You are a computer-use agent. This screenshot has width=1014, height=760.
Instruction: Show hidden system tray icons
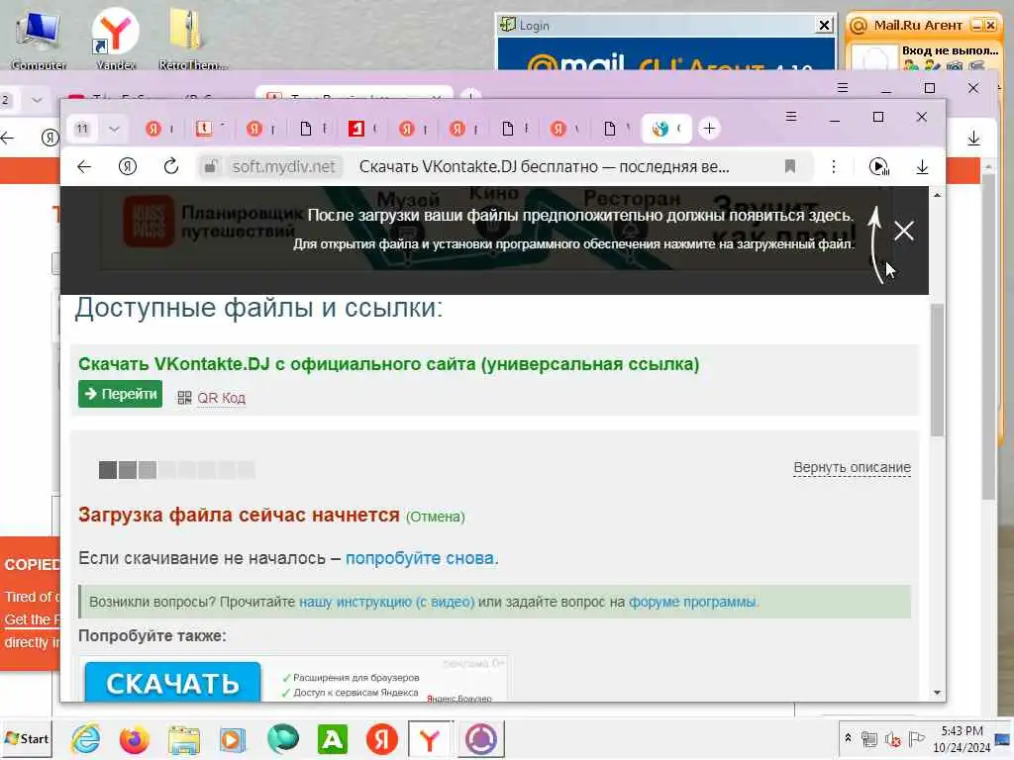click(x=848, y=738)
